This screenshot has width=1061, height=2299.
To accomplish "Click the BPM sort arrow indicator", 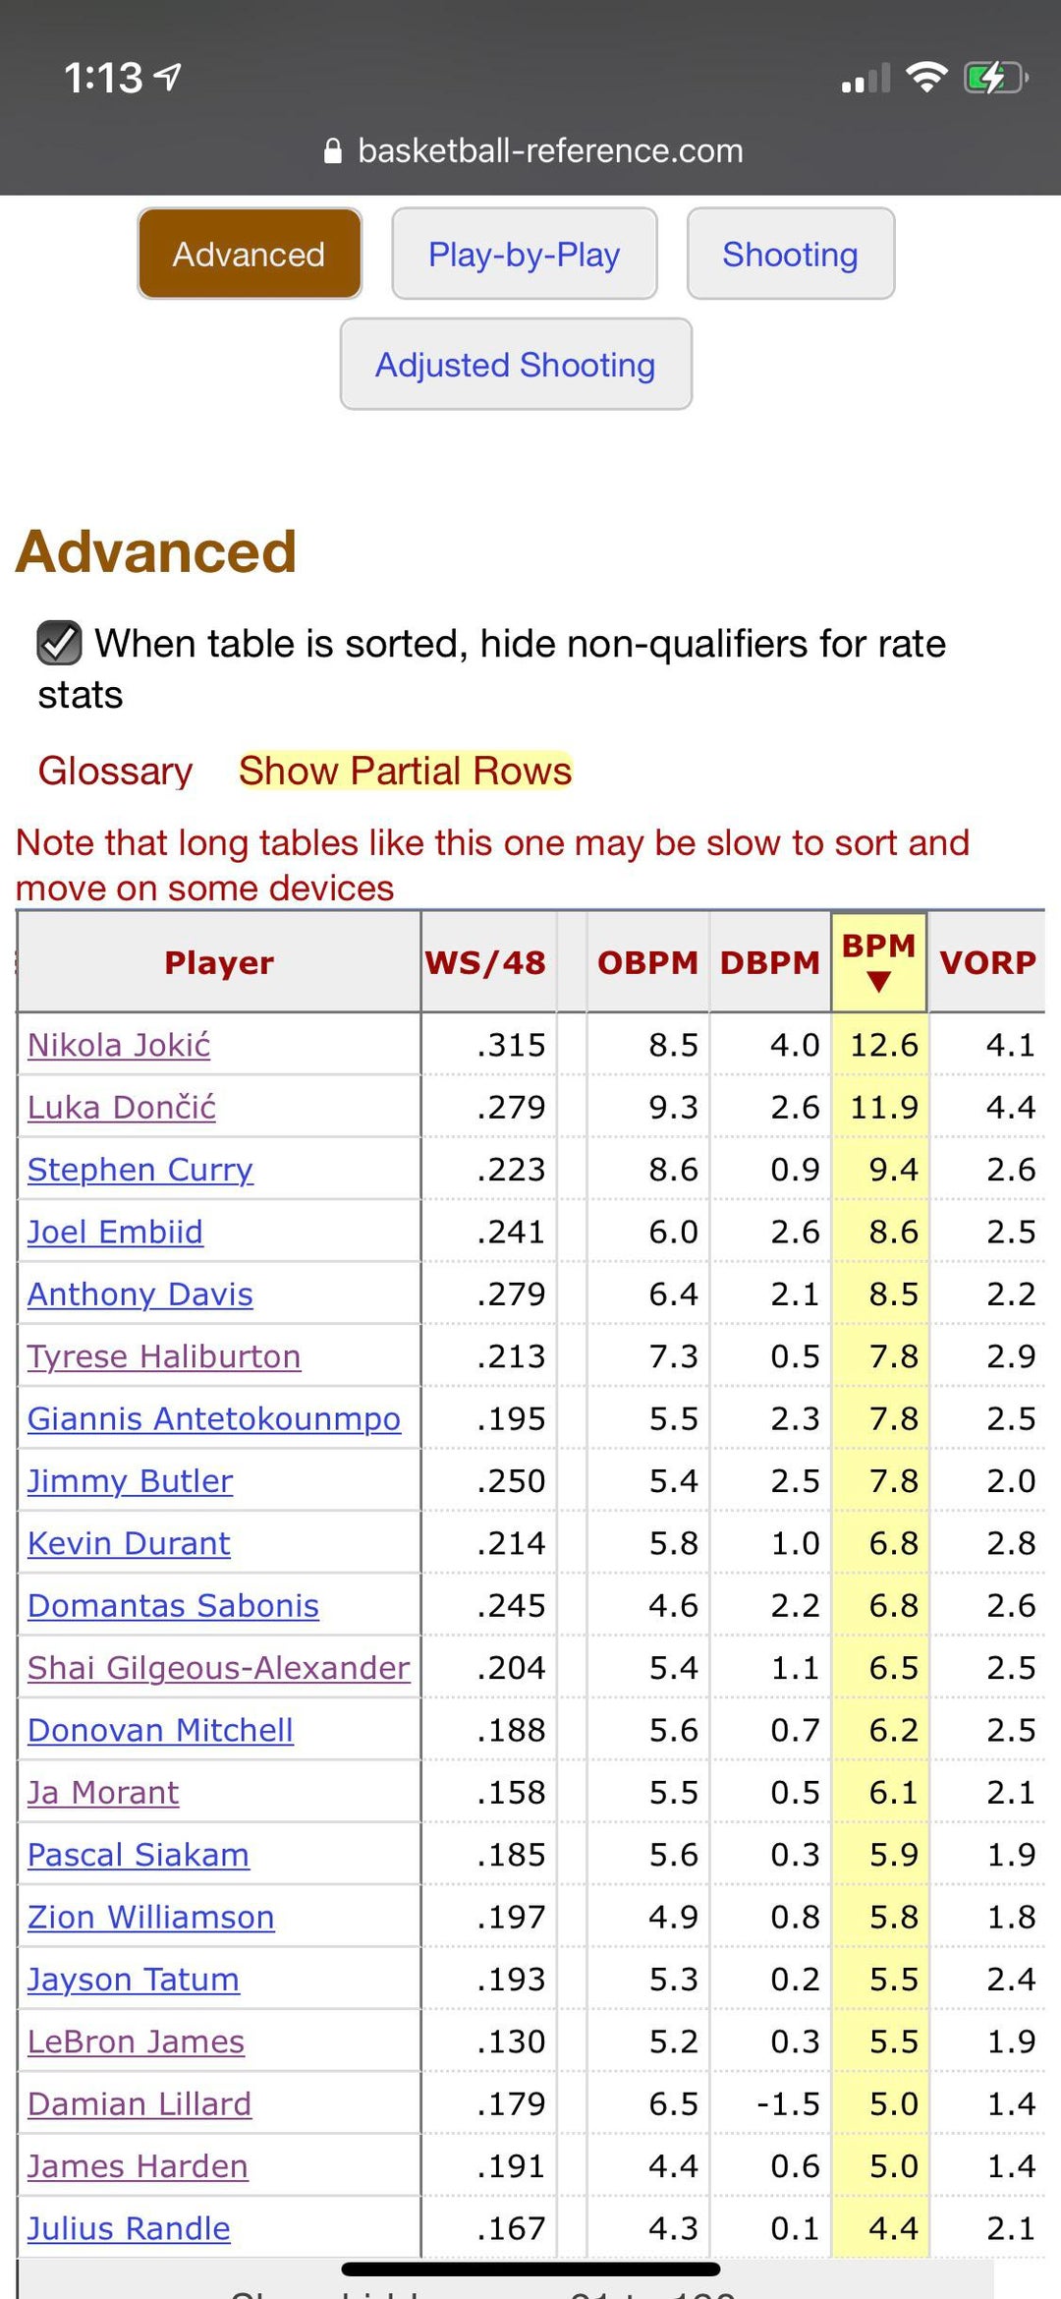I will coord(879,982).
